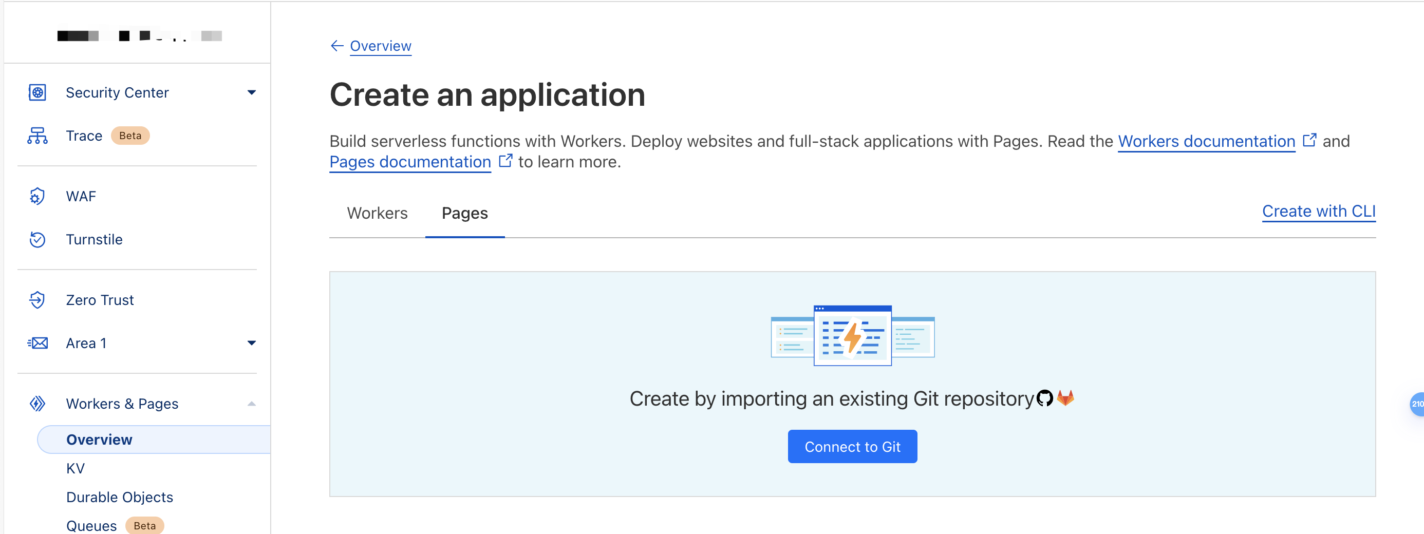The image size is (1424, 534).
Task: Click the Turnstile checkmark icon
Action: click(x=37, y=239)
